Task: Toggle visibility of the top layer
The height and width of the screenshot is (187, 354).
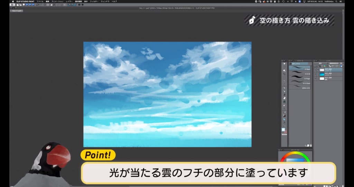Action: (x=315, y=70)
